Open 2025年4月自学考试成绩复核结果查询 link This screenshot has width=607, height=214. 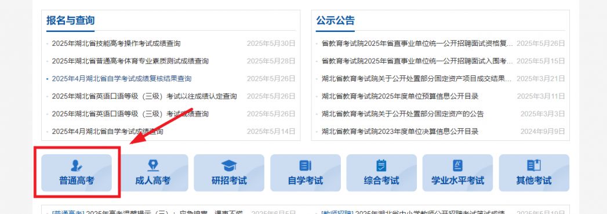122,79
